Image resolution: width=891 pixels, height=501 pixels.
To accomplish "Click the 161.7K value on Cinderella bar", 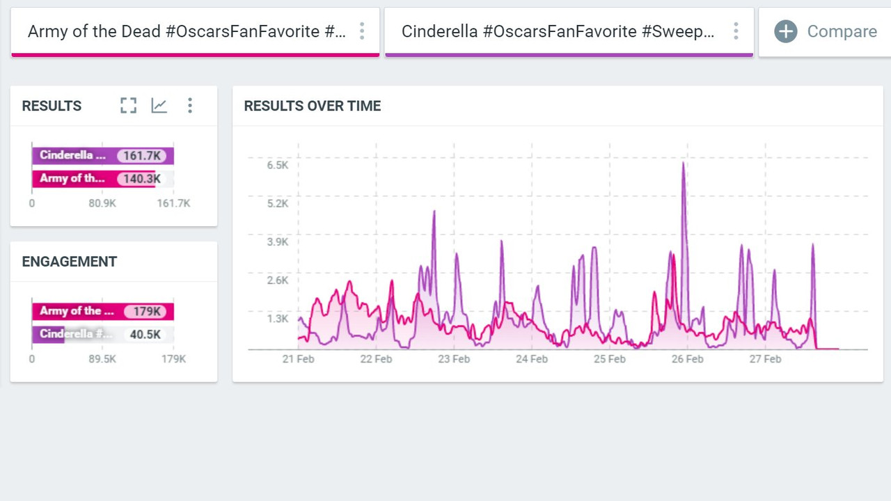I will (142, 156).
